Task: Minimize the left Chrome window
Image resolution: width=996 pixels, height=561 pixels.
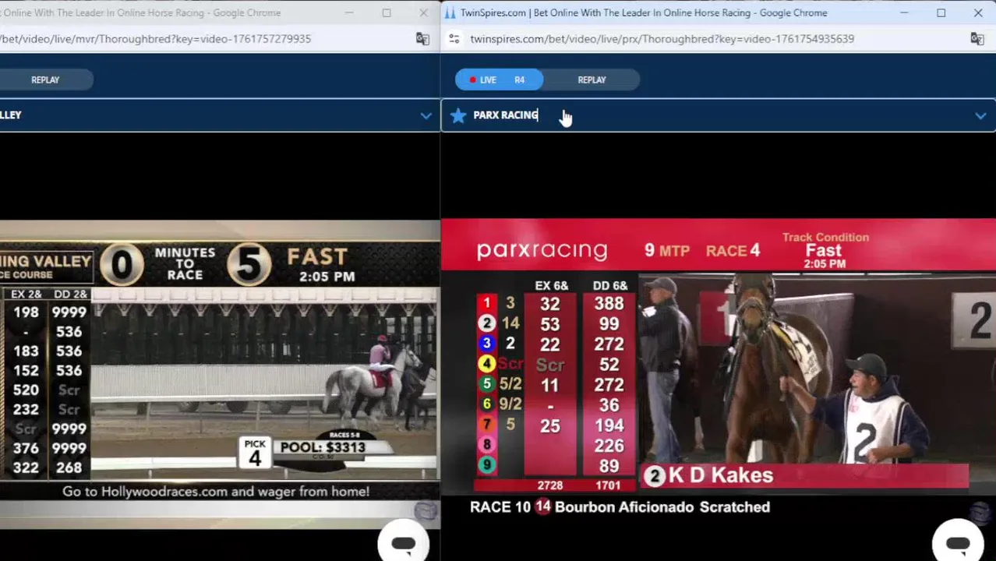Action: click(x=349, y=12)
